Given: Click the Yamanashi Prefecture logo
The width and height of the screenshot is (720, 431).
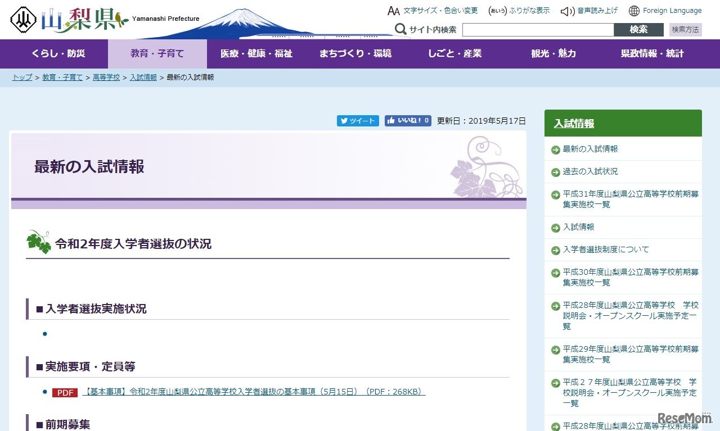Looking at the screenshot, I should (69, 19).
